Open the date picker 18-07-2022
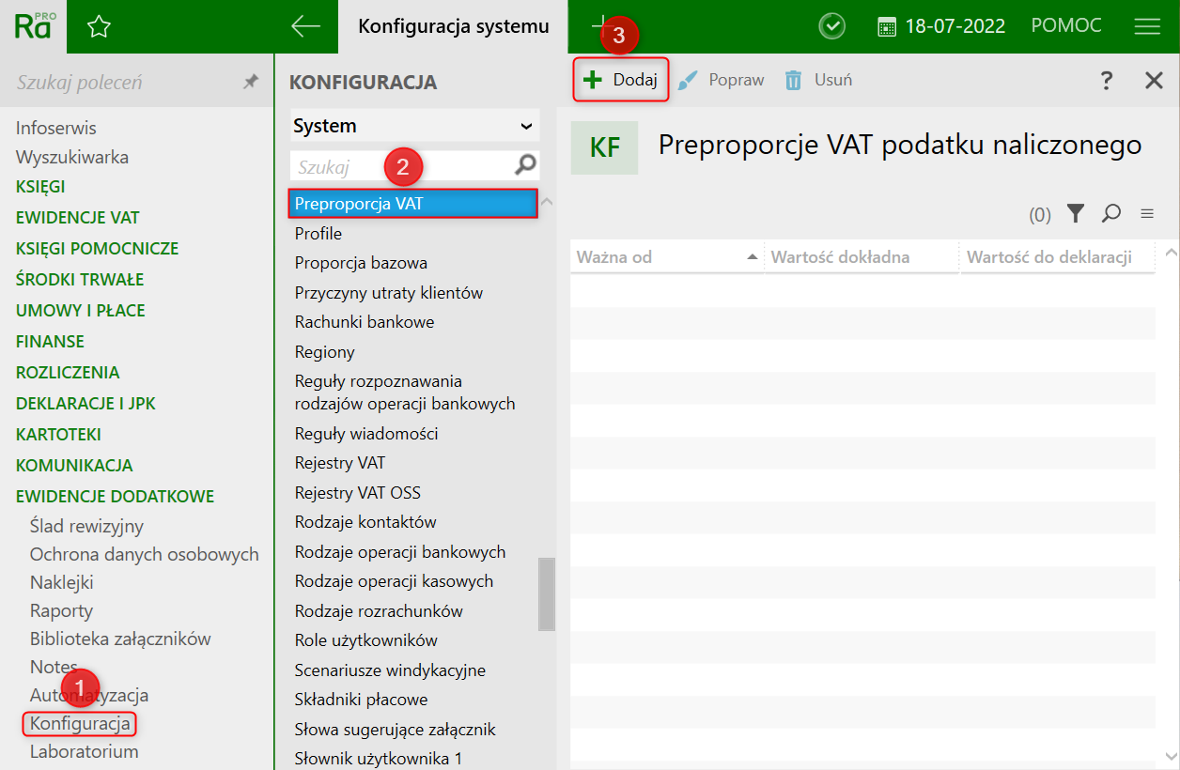Viewport: 1180px width, 770px height. pyautogui.click(x=941, y=26)
